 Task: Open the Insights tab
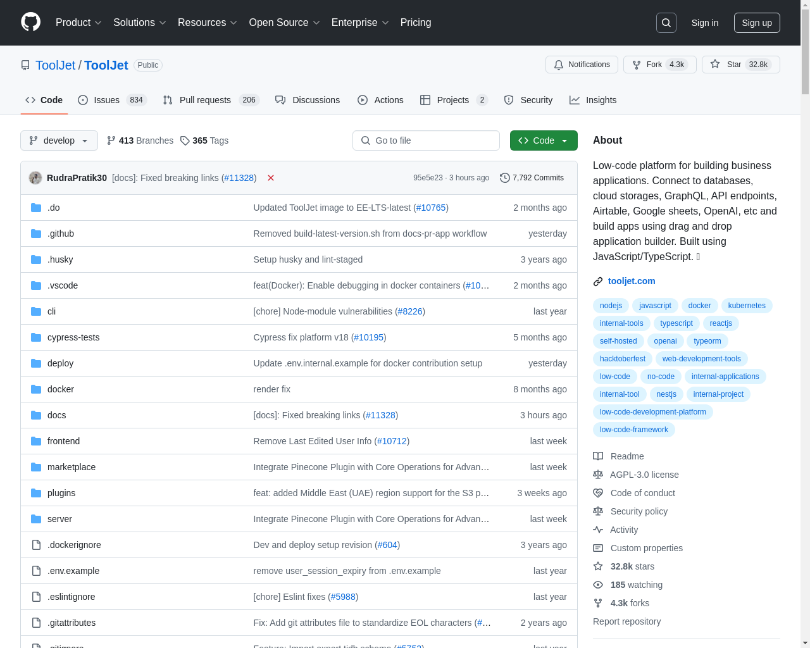pyautogui.click(x=593, y=100)
